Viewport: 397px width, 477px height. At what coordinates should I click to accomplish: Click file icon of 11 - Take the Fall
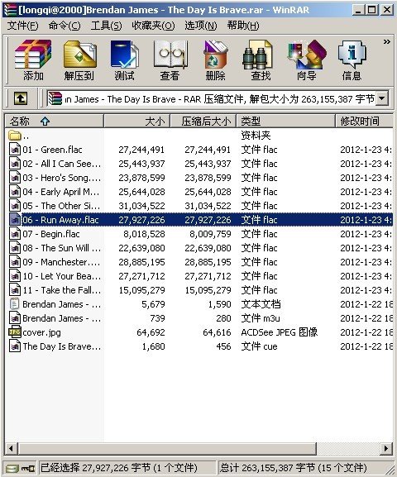(15, 290)
